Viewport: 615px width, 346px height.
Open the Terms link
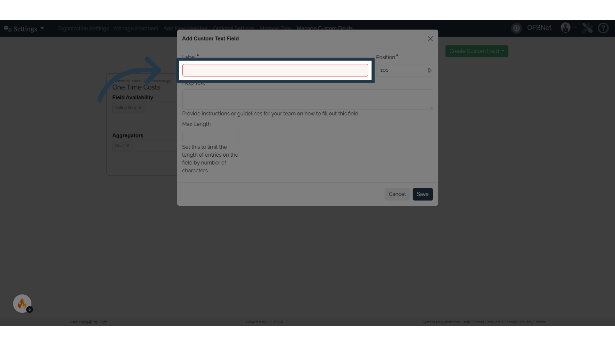tap(540, 322)
